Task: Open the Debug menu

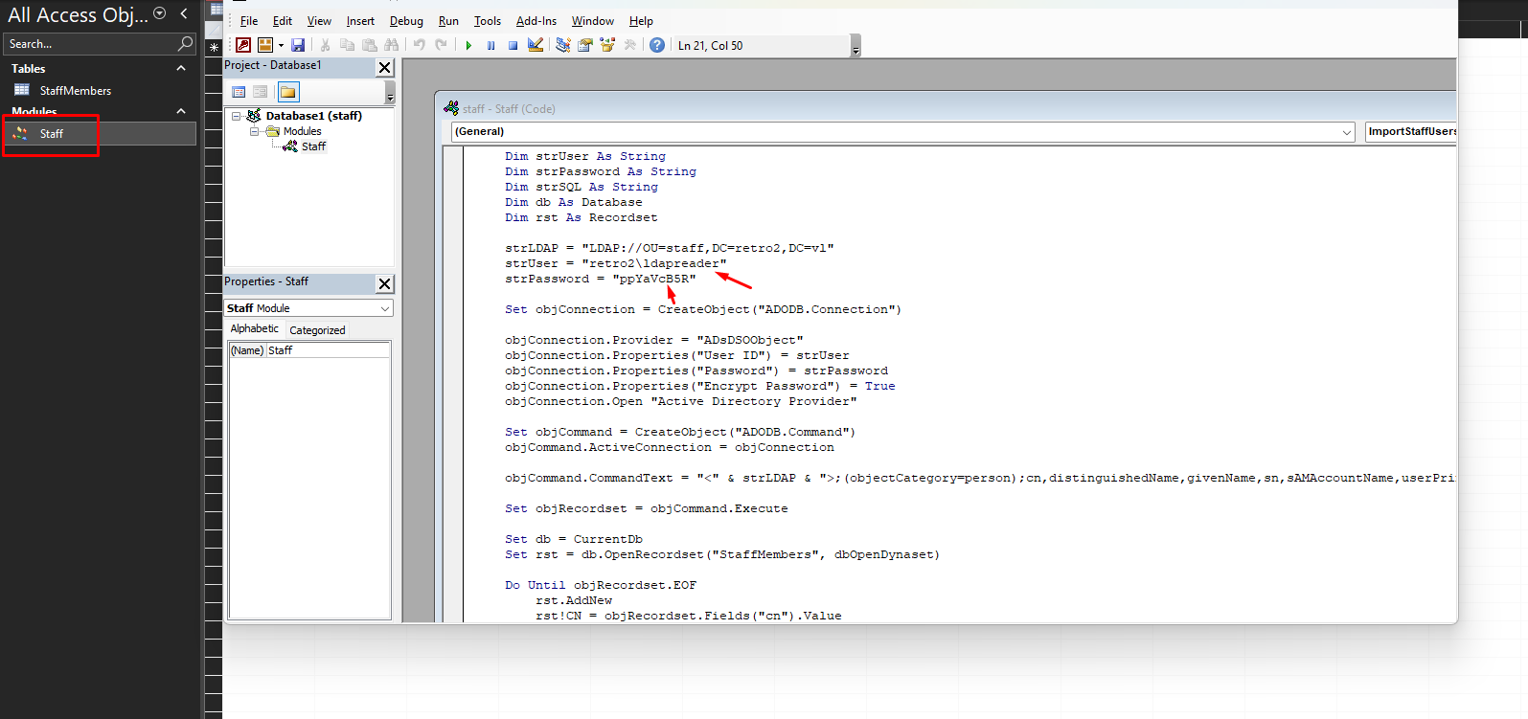Action: pyautogui.click(x=406, y=21)
